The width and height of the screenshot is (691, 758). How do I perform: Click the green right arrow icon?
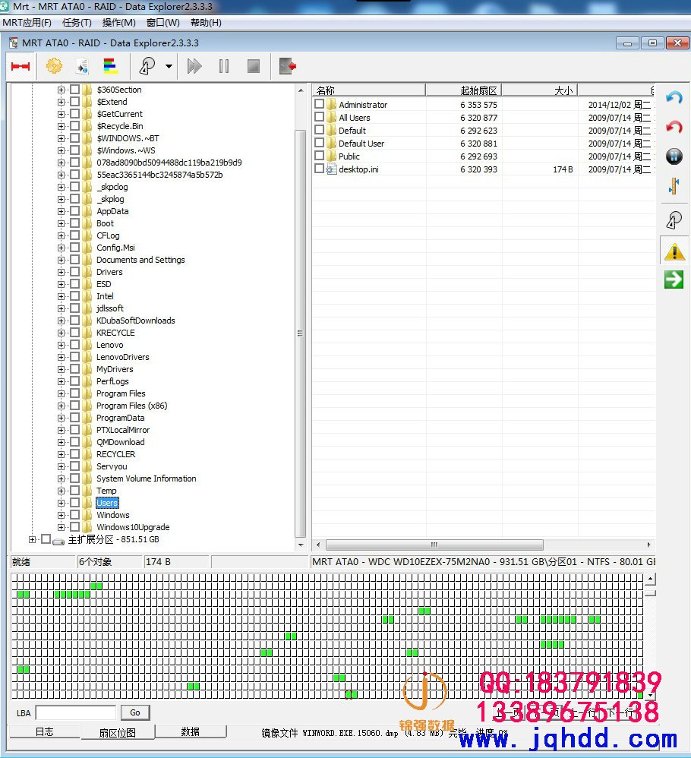tap(674, 280)
